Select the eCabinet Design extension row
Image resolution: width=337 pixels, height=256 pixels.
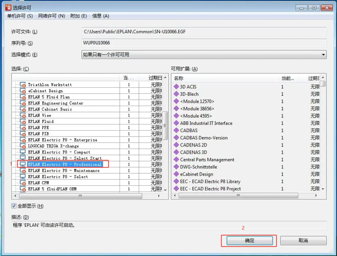[246, 174]
